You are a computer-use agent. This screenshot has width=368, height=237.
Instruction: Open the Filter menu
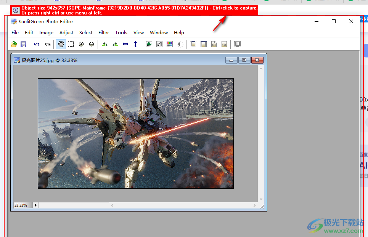click(x=103, y=33)
